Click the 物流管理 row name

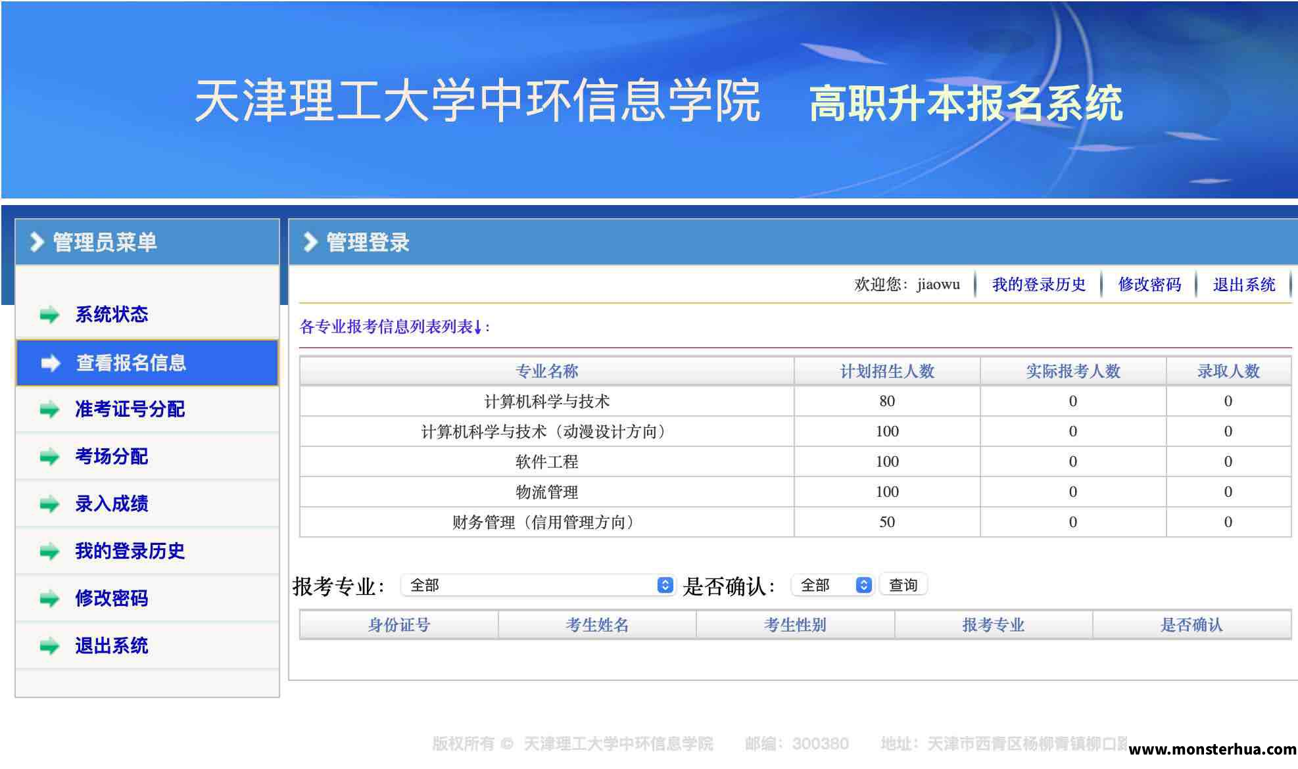547,492
